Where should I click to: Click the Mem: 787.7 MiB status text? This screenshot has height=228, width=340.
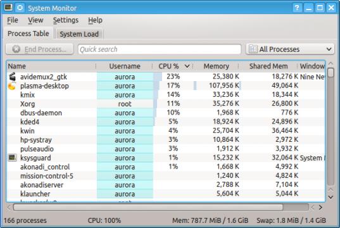210,220
